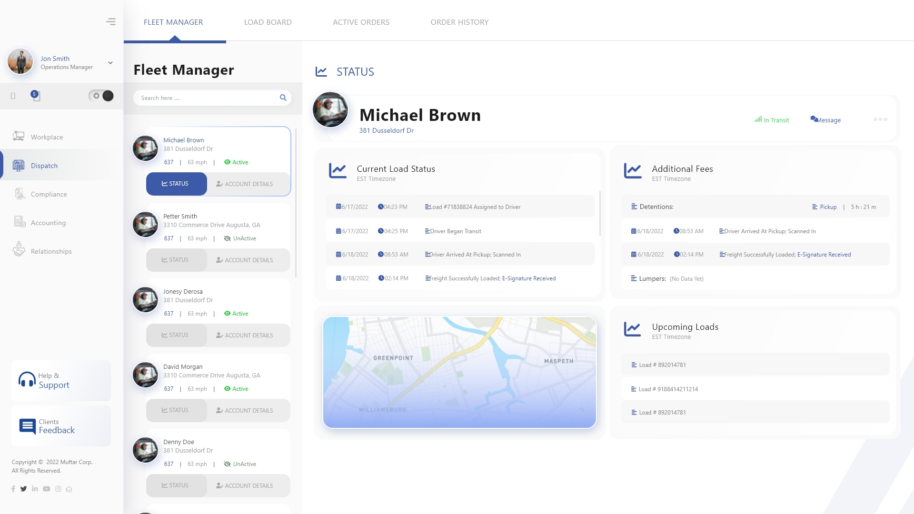Open the Twitter social icon
This screenshot has width=914, height=514.
[x=23, y=489]
